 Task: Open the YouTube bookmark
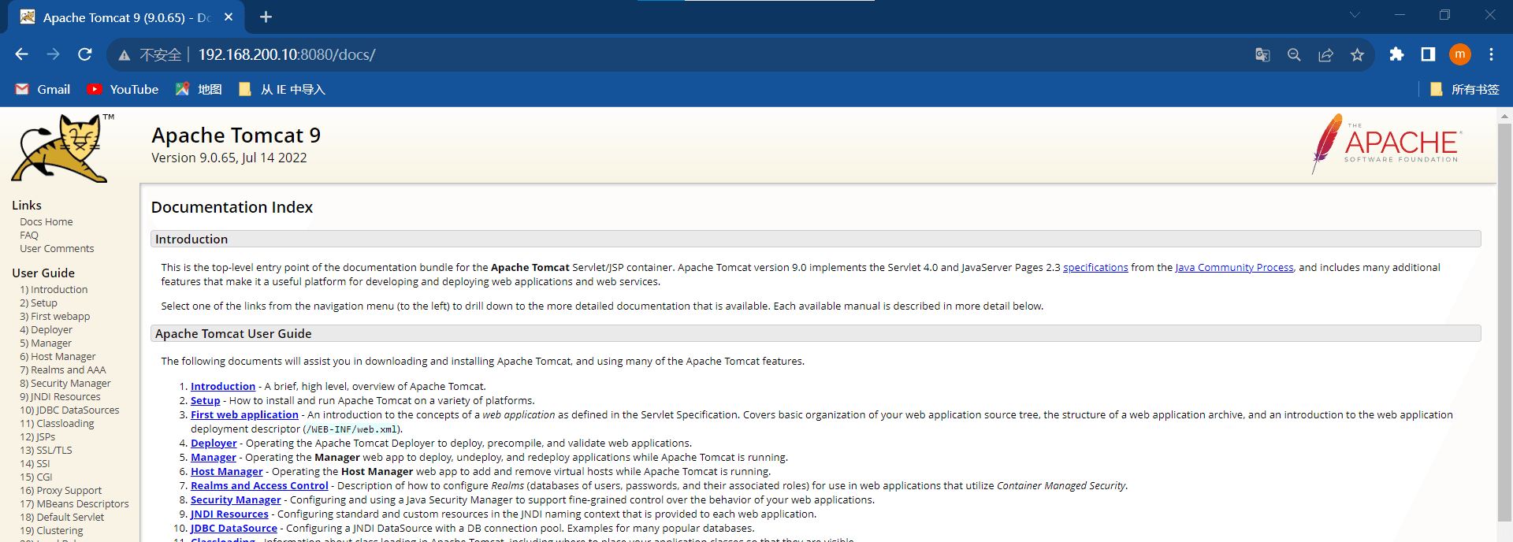(123, 89)
